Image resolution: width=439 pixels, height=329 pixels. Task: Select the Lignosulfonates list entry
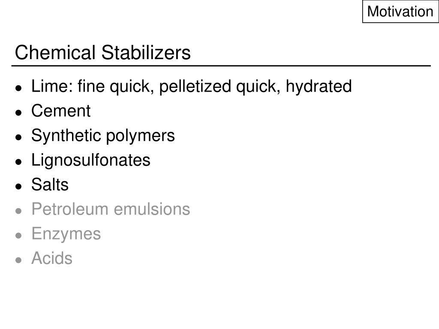coord(91,160)
